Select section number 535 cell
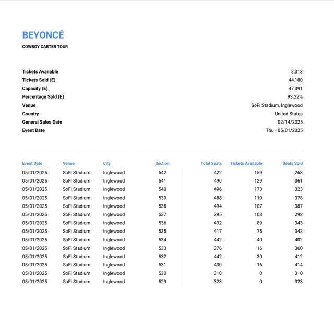Screen dimensions: 334x316 pos(162,231)
